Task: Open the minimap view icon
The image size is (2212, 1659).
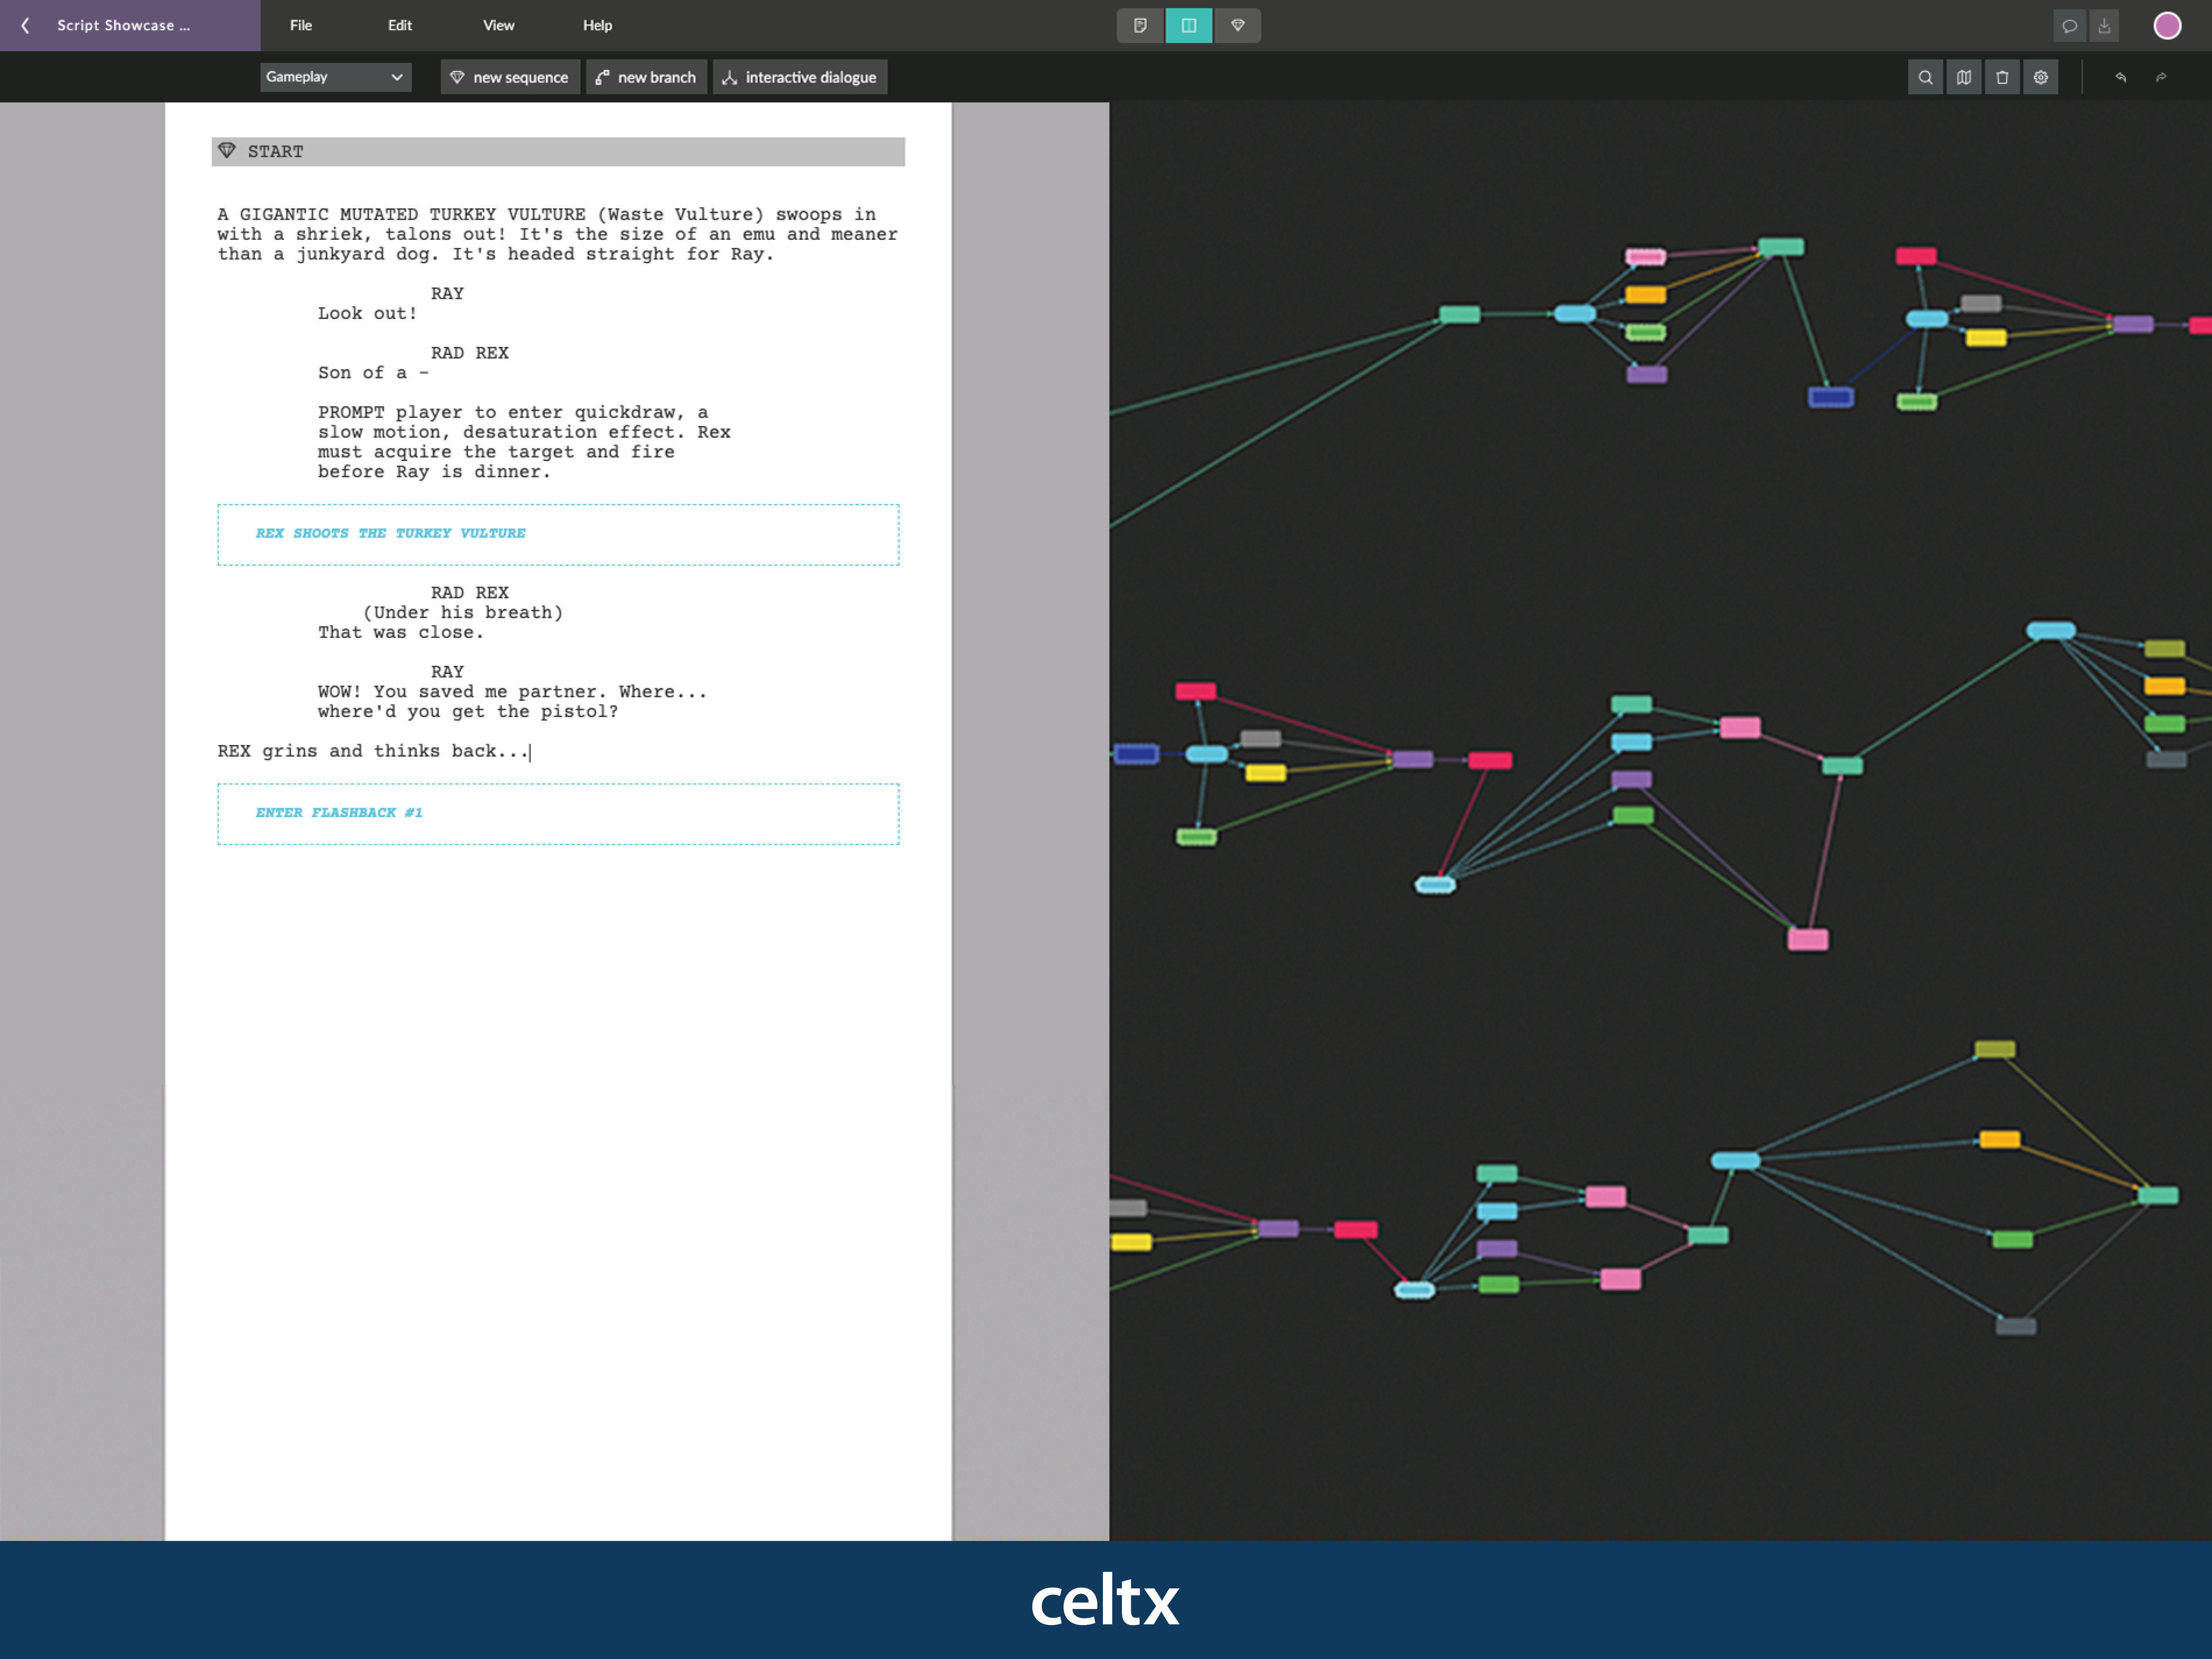Action: tap(1964, 77)
